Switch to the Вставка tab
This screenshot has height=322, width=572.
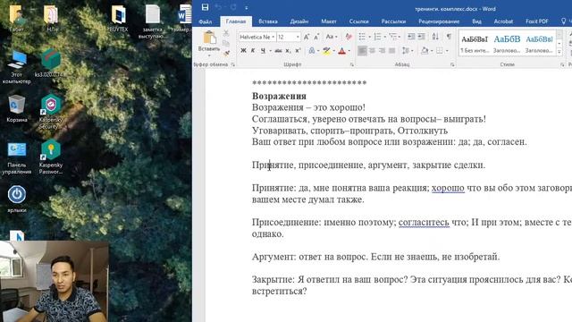click(x=268, y=21)
